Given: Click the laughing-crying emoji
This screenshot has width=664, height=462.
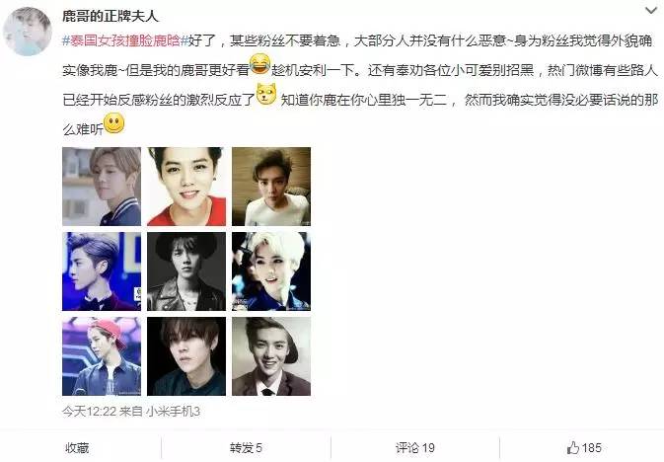Looking at the screenshot, I should (x=260, y=64).
